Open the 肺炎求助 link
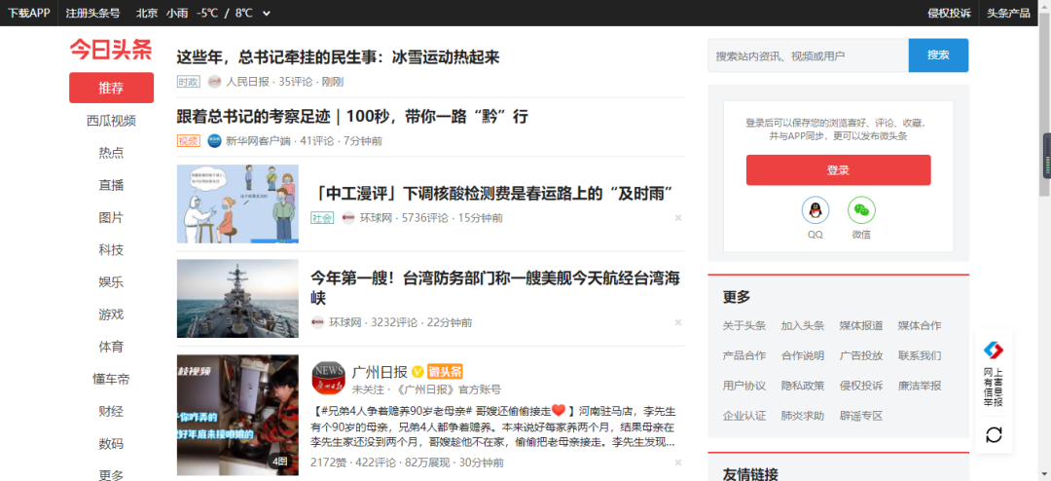 coord(802,416)
